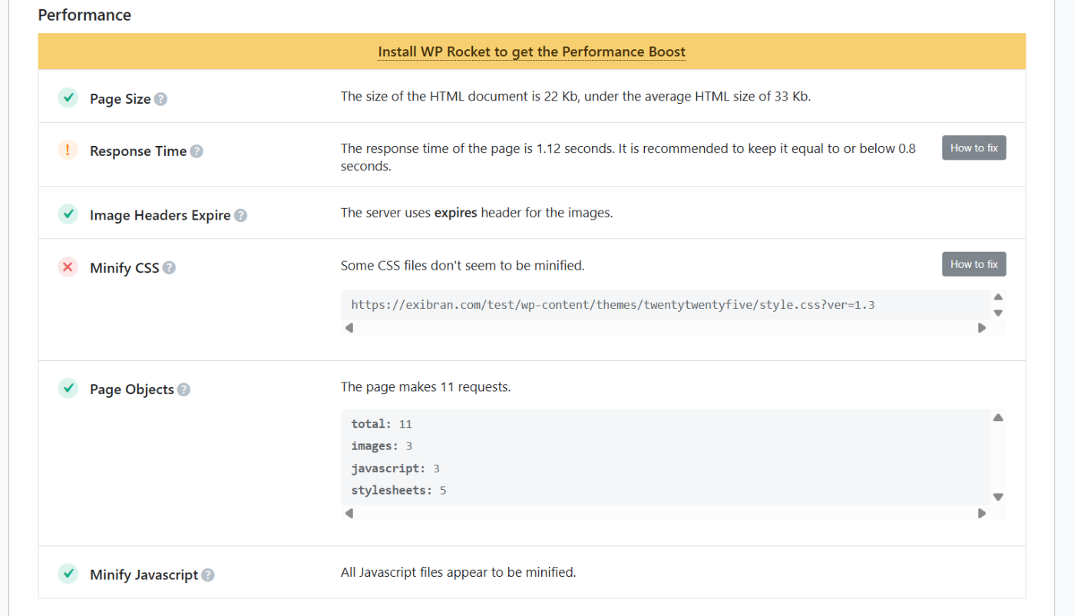Click the red X status icon for Minify CSS
This screenshot has width=1074, height=616.
(x=68, y=267)
